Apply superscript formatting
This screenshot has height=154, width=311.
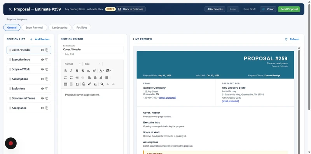(x=94, y=71)
